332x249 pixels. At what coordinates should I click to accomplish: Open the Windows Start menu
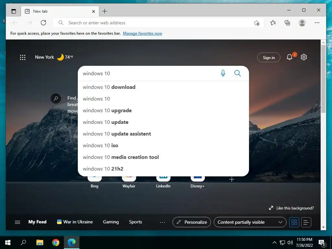click(8, 243)
